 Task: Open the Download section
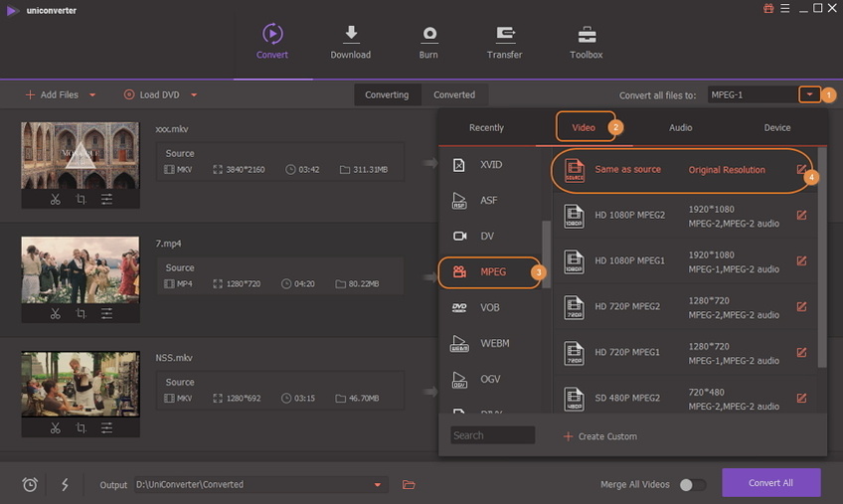351,42
